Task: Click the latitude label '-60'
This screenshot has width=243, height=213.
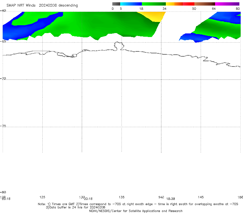Action: 3,11
